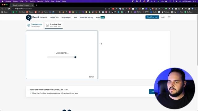The height and width of the screenshot is (111, 198).
Task: Open the Mobills bookmark
Action: tap(137, 12)
